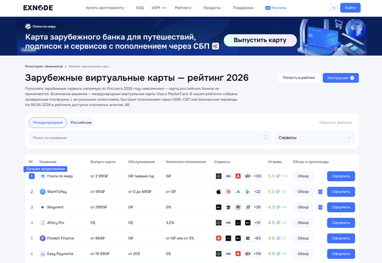Click the Выпустить карту banner button
This screenshot has width=382, height=263.
[x=260, y=40]
